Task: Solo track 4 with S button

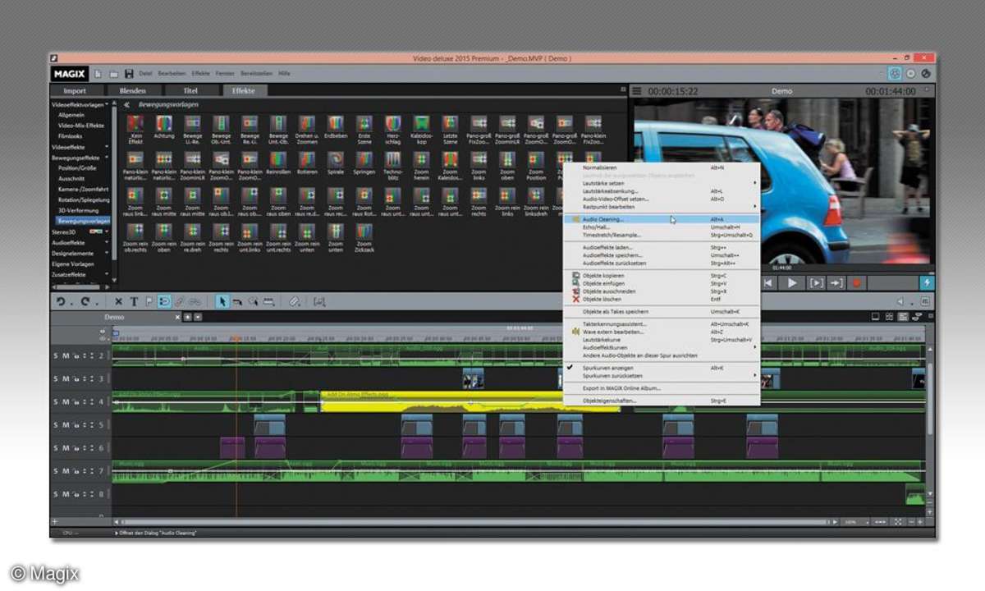Action: point(57,401)
